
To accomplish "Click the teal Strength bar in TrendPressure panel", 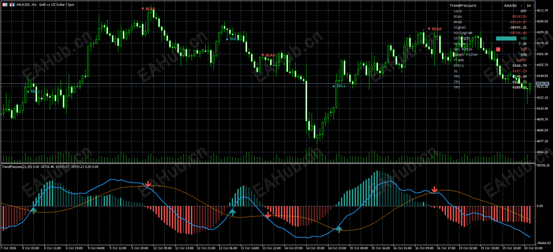I will coord(506,38).
